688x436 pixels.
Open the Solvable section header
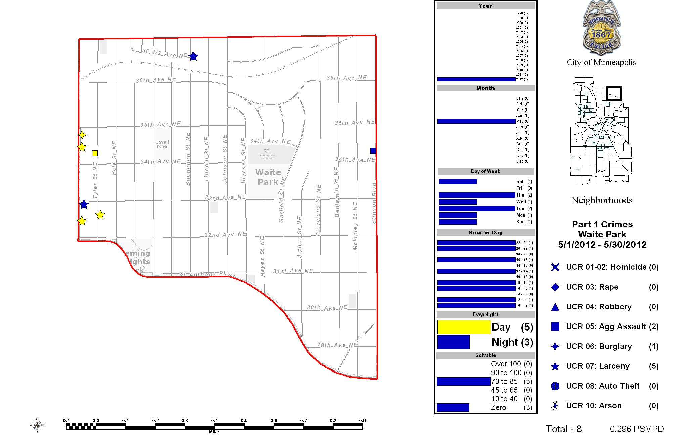(x=485, y=355)
